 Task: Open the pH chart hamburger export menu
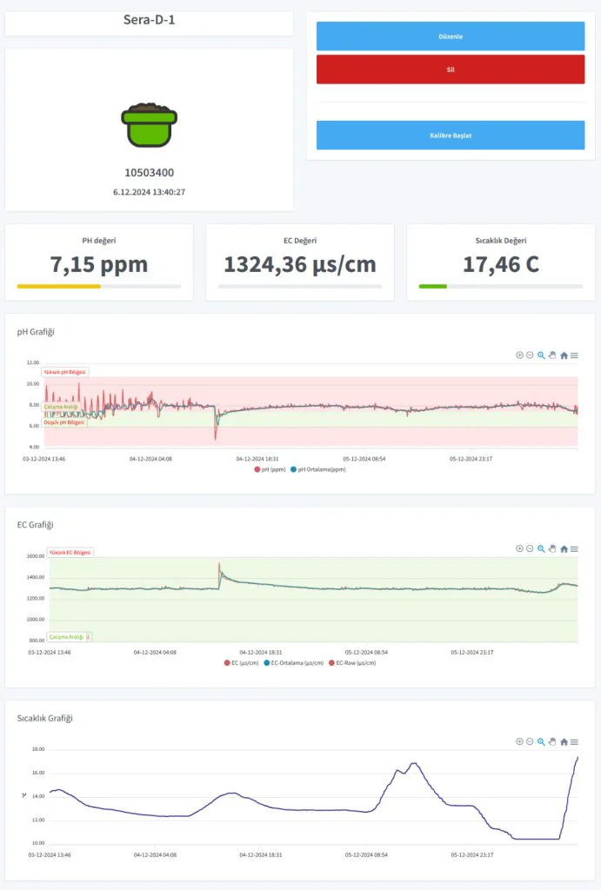point(574,355)
